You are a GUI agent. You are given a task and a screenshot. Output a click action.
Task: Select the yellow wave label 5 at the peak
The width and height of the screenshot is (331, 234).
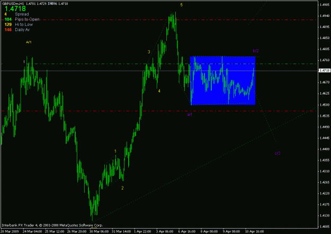coord(181,5)
